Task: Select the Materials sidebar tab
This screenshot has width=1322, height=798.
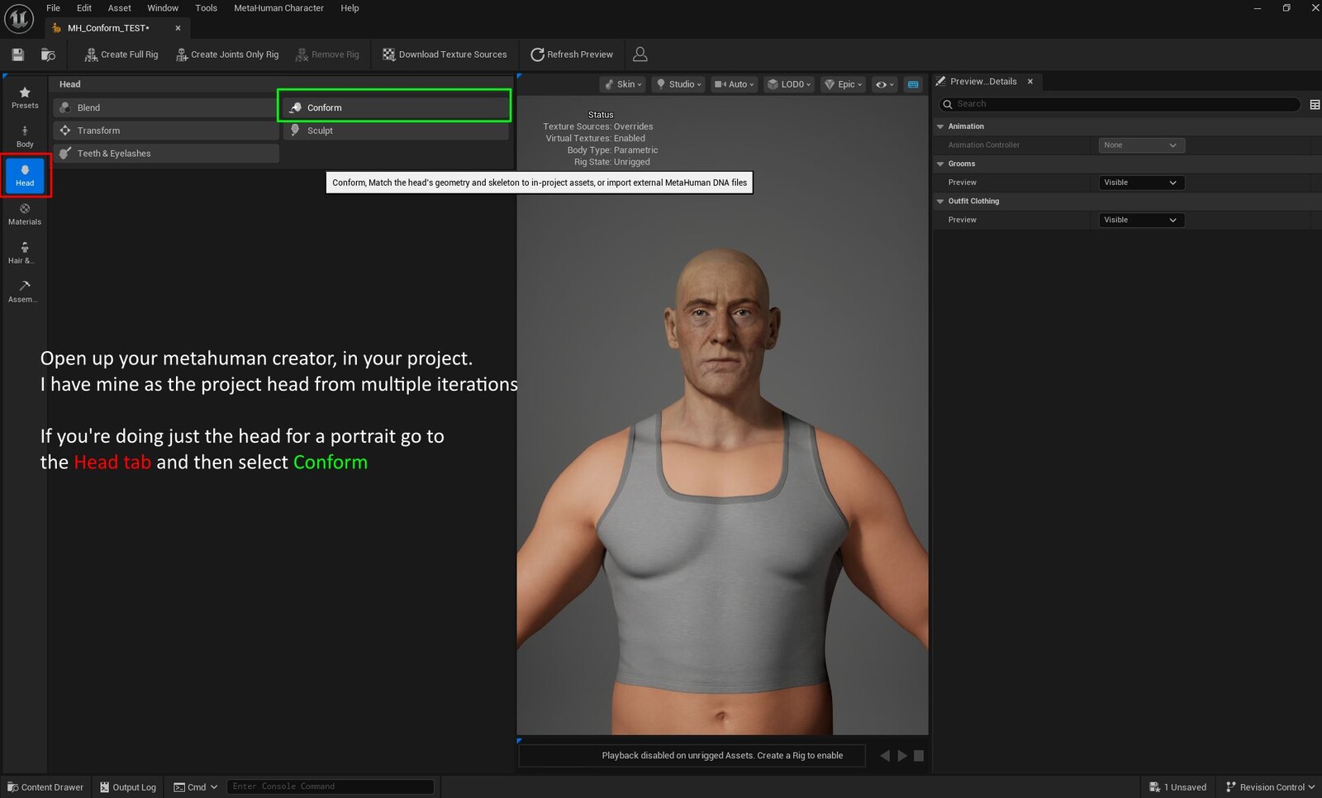Action: [x=25, y=214]
